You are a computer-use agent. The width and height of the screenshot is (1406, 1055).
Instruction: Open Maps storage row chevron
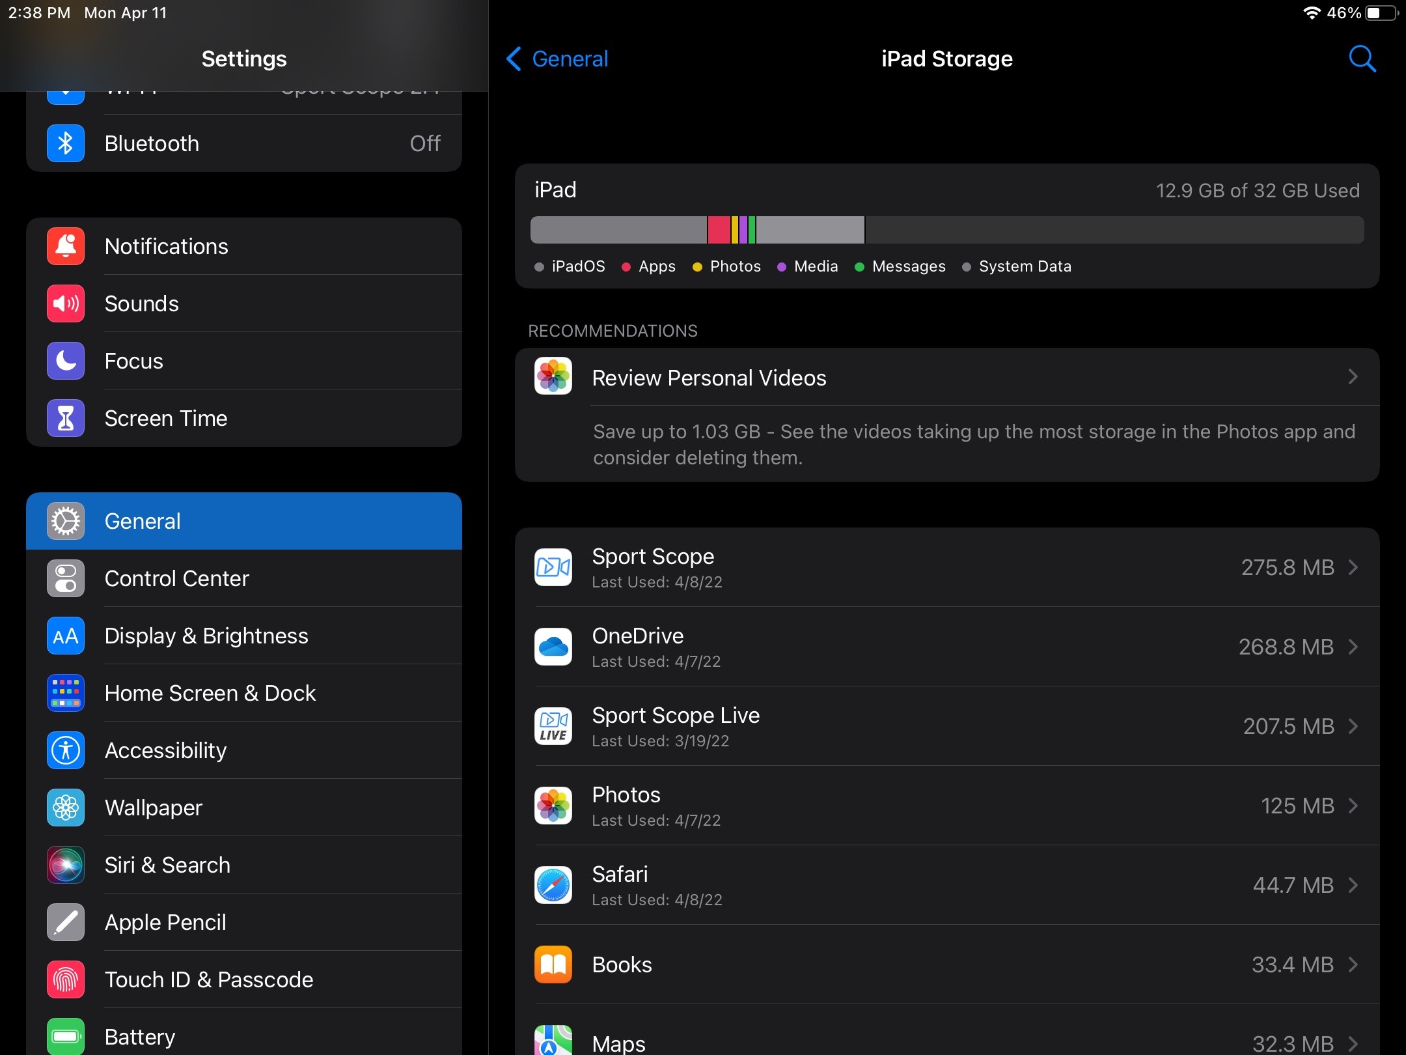click(x=1353, y=1044)
